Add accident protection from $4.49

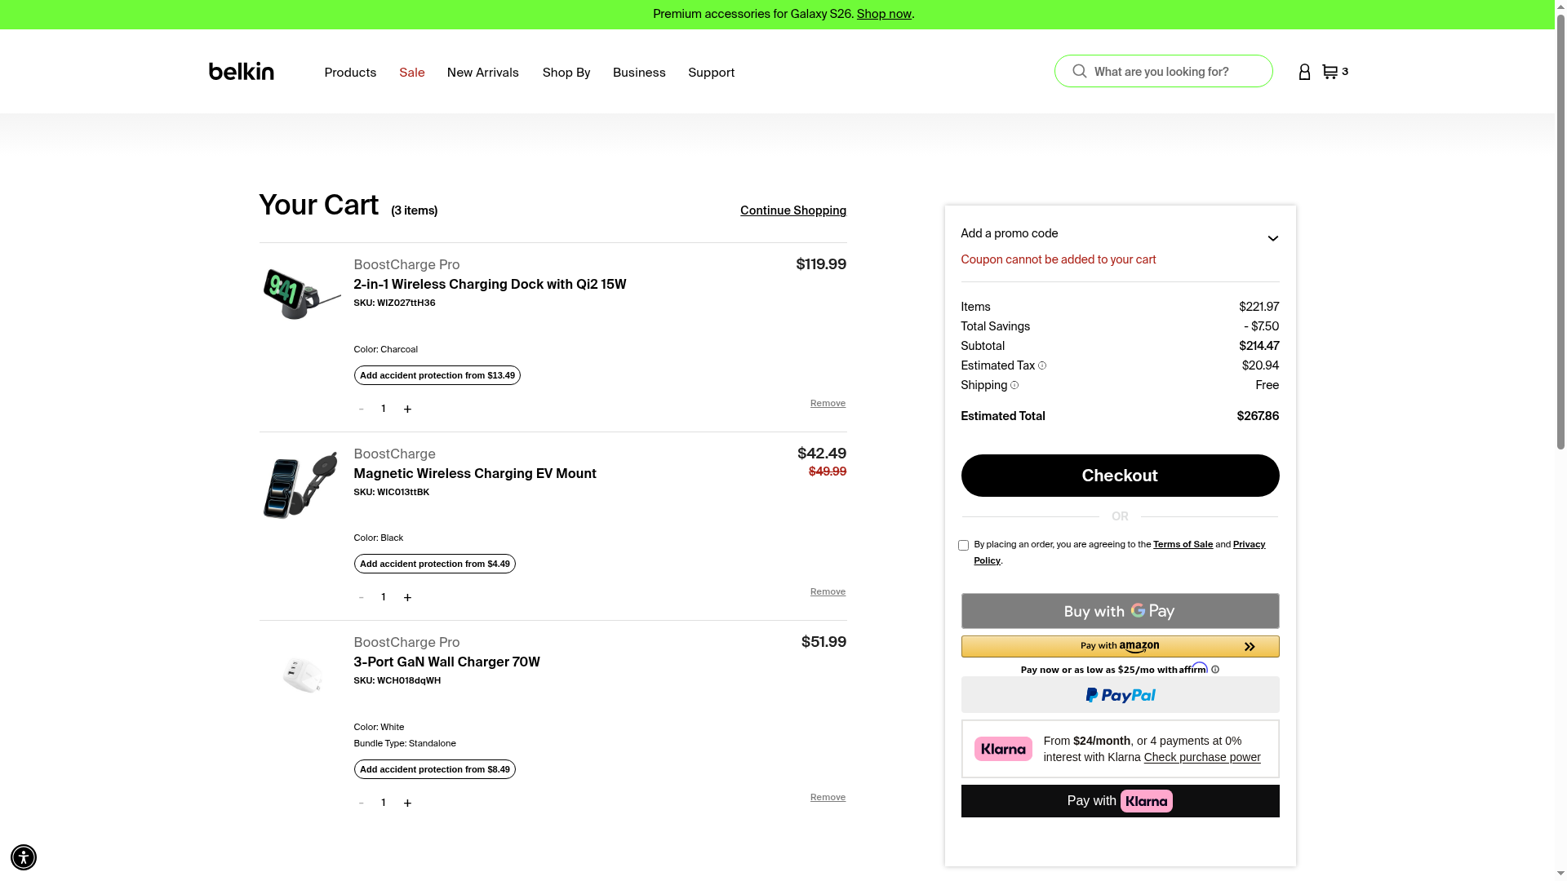point(434,564)
